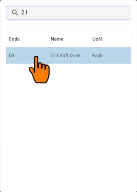Select the D3 code cell
The width and height of the screenshot is (137, 192).
[x=12, y=56]
